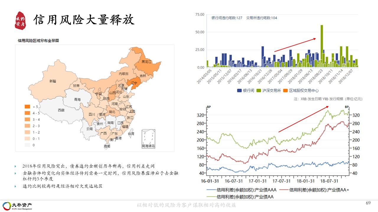Select the bullet starting 2018年信用风险突出
The width and height of the screenshot is (378, 212).
(x=89, y=166)
